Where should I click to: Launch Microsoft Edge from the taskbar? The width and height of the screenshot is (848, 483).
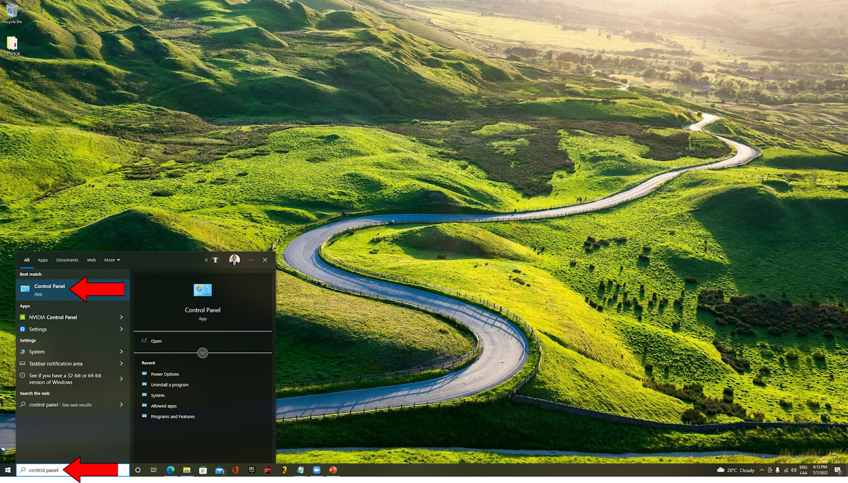tap(171, 470)
